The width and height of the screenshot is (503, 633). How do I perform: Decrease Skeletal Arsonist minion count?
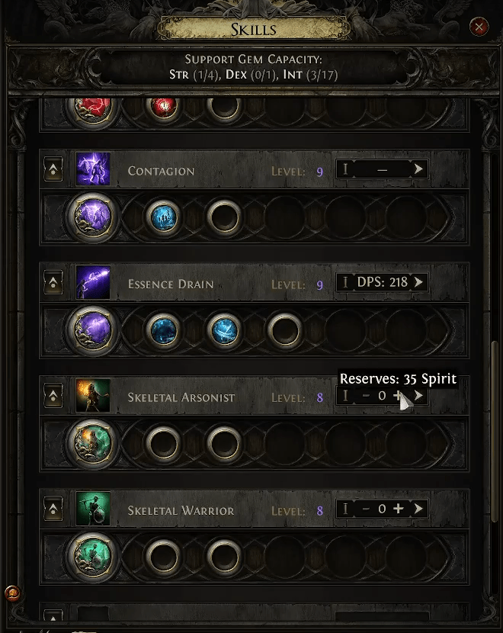pos(367,397)
